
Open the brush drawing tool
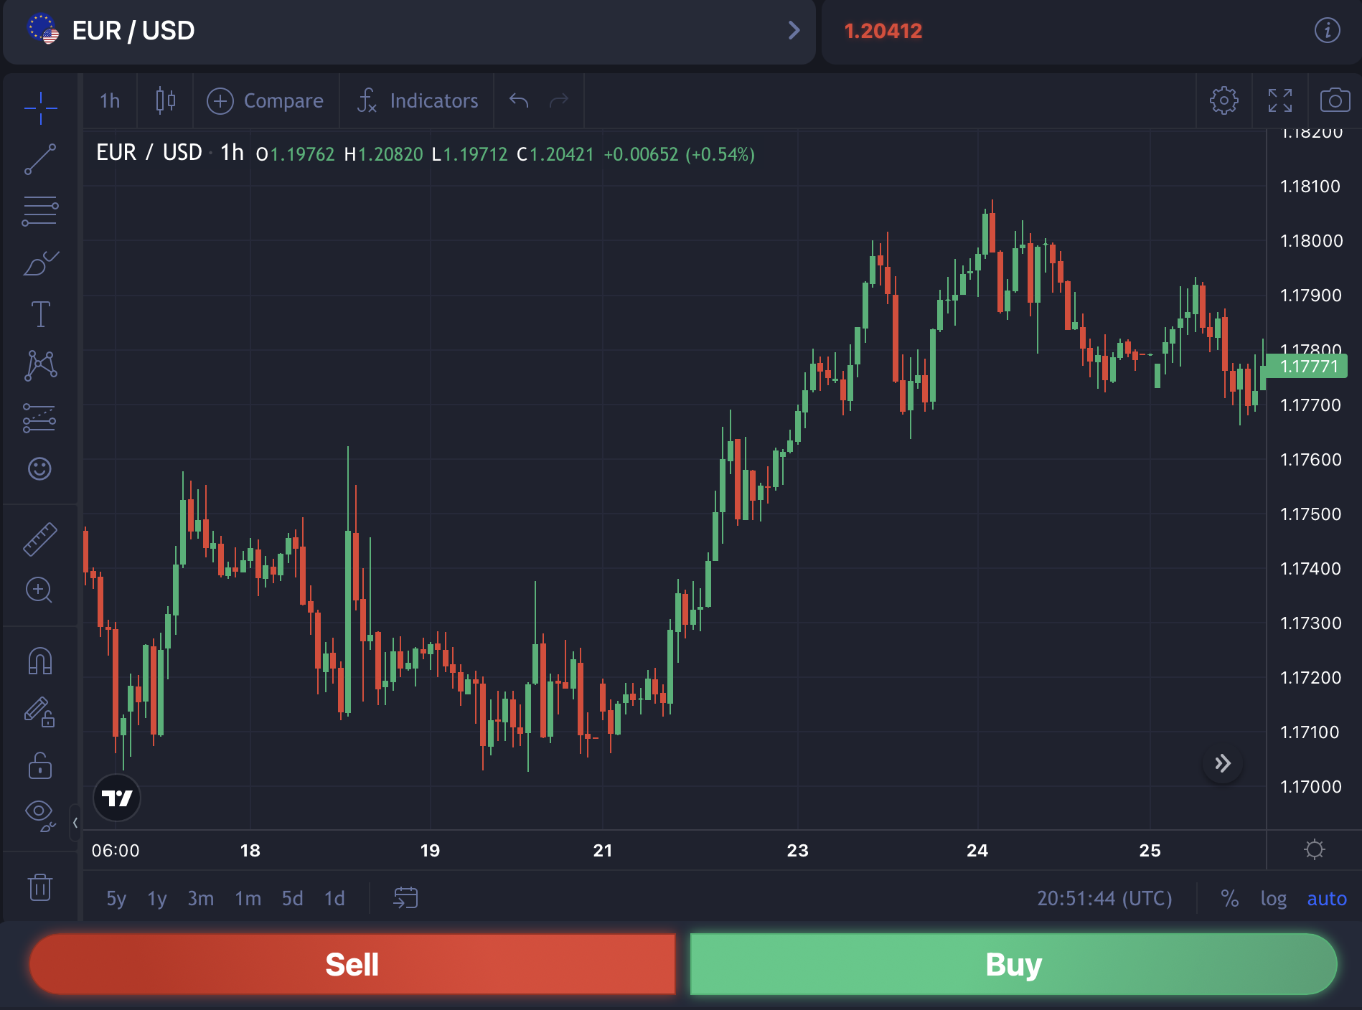coord(40,263)
